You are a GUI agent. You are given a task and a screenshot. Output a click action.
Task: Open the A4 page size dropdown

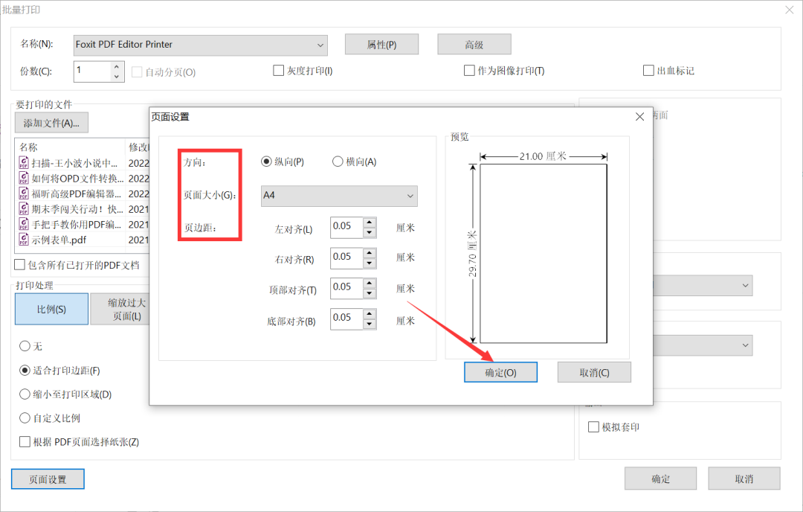click(339, 196)
